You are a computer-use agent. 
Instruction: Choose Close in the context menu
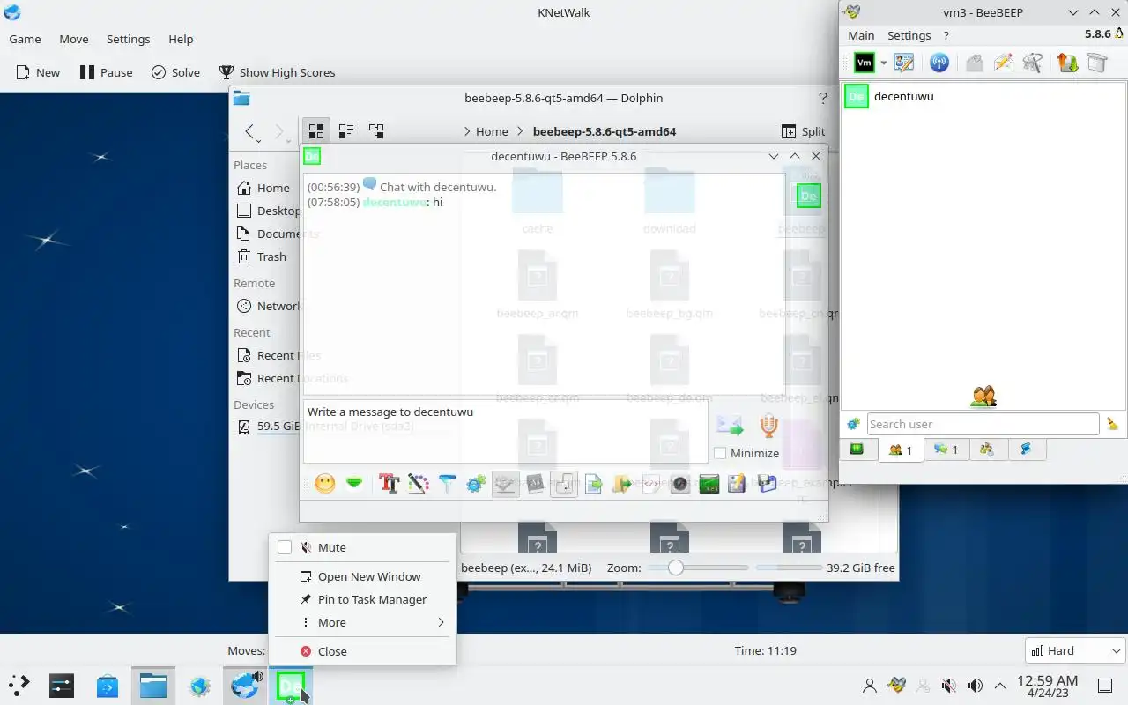coord(362,651)
